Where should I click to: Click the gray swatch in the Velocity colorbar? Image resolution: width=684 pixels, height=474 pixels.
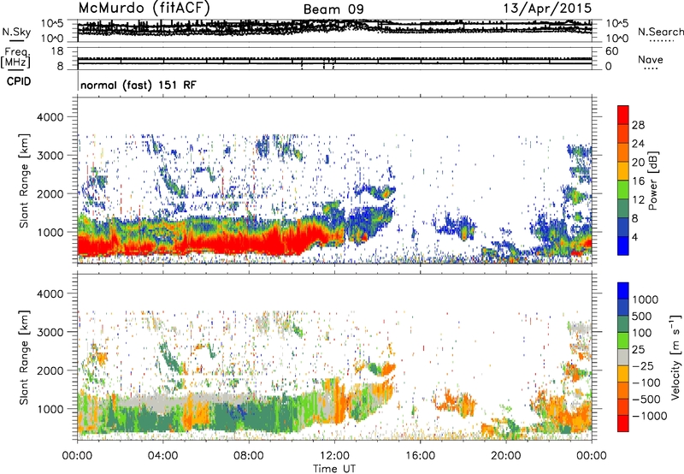[x=623, y=358]
